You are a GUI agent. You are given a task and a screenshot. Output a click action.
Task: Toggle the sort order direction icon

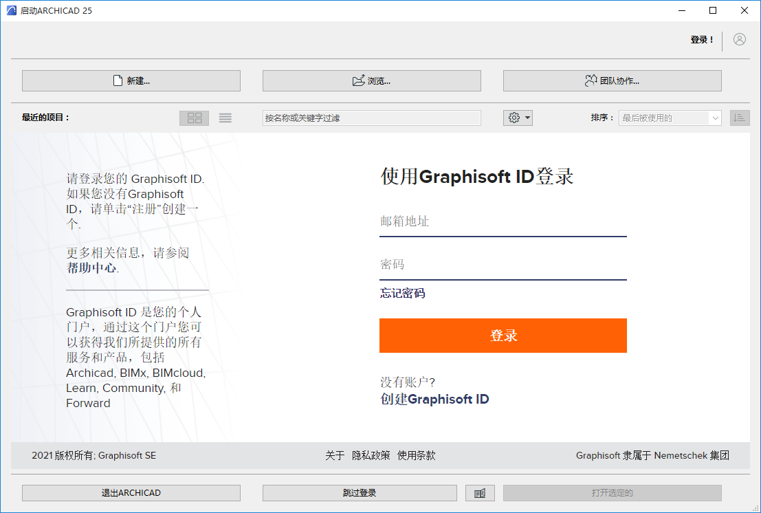(740, 118)
